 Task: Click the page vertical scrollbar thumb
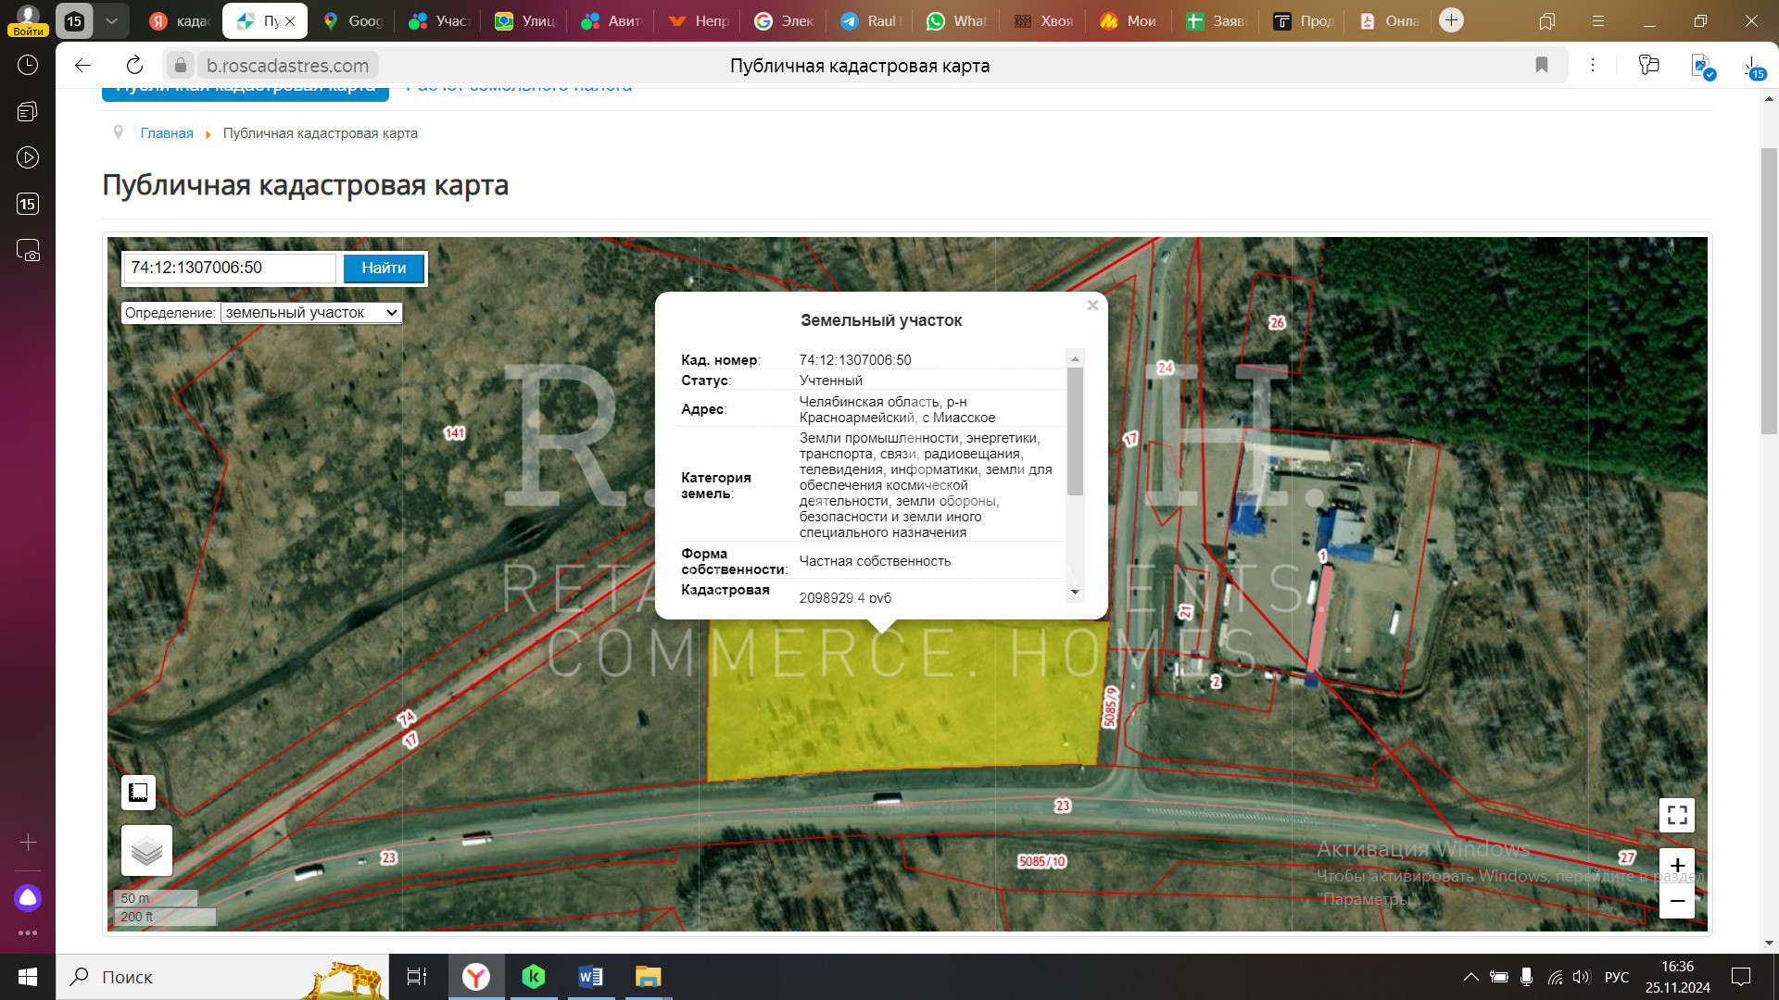[x=1769, y=290]
